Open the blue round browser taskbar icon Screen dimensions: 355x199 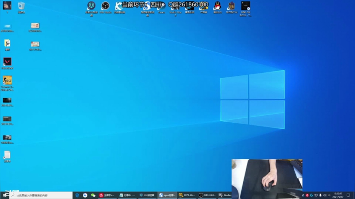coord(85,195)
